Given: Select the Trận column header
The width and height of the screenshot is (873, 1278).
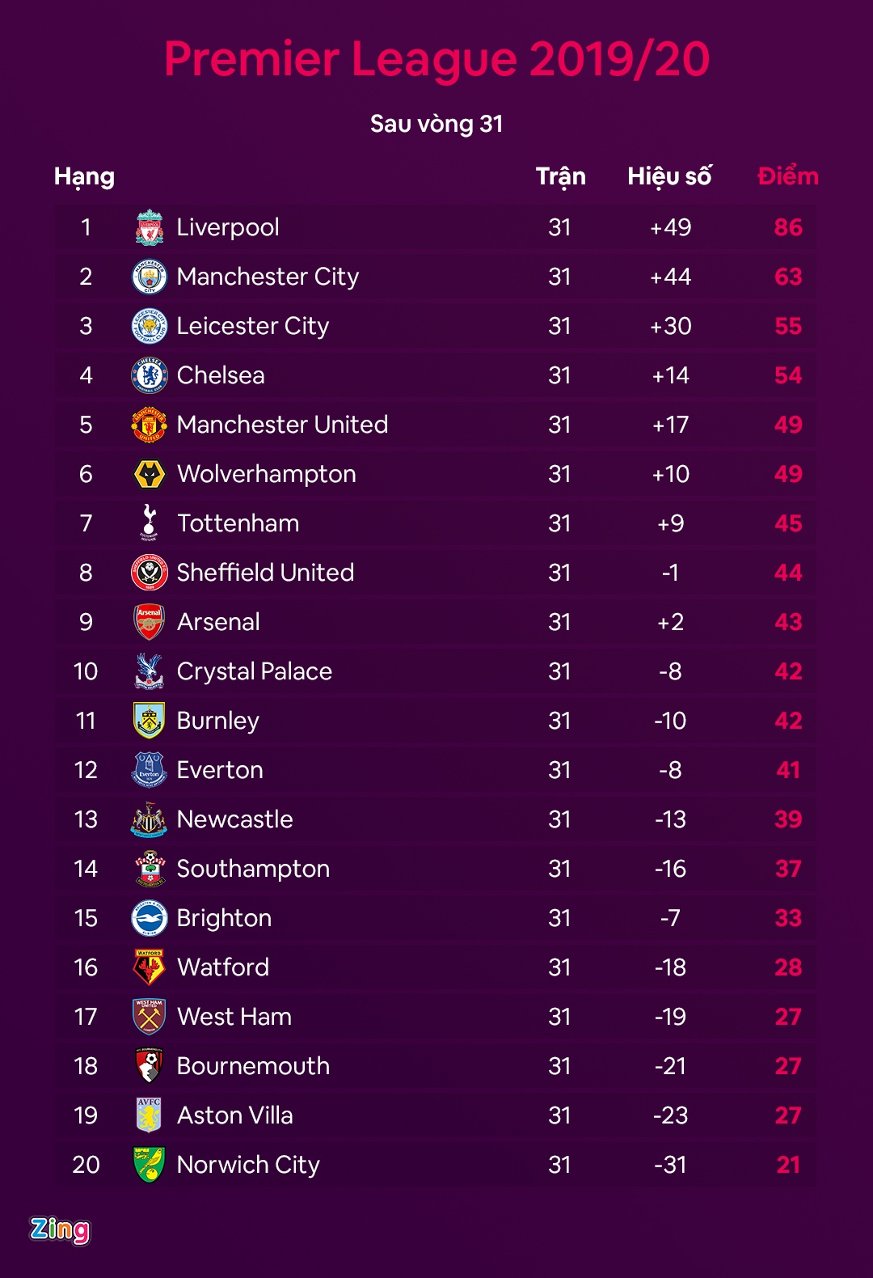Looking at the screenshot, I should [560, 176].
